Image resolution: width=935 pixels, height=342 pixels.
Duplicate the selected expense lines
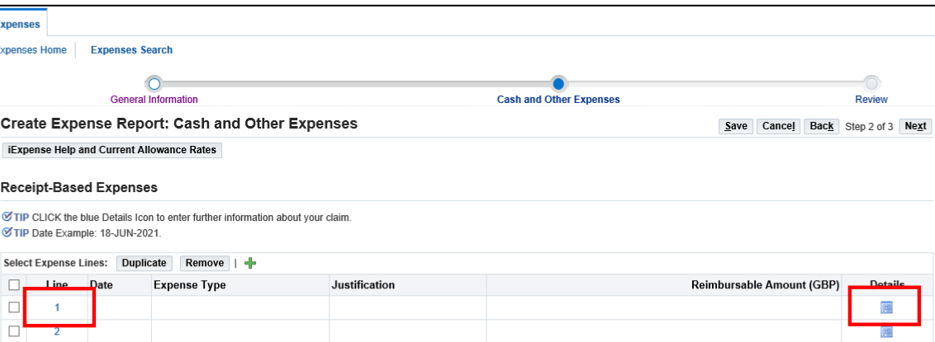(144, 263)
